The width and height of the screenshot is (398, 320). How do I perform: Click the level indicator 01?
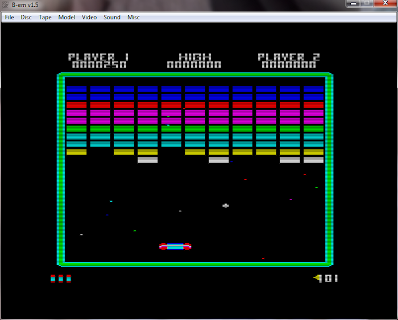click(331, 279)
